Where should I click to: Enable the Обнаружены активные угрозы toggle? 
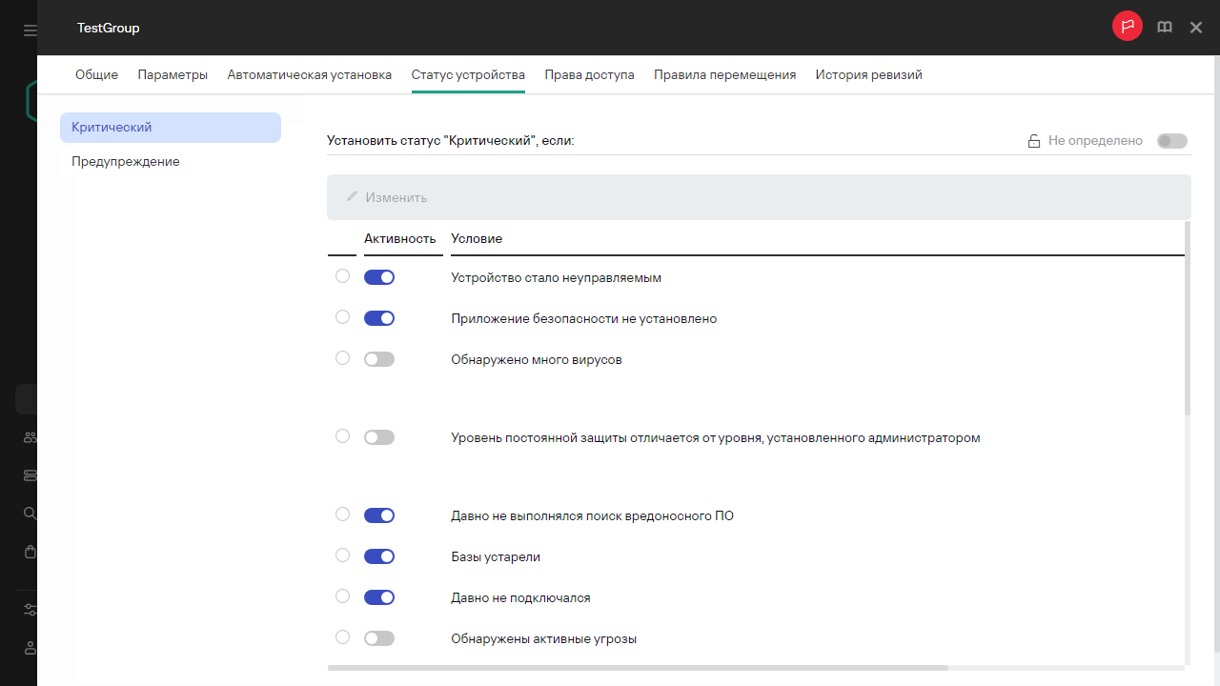(379, 638)
